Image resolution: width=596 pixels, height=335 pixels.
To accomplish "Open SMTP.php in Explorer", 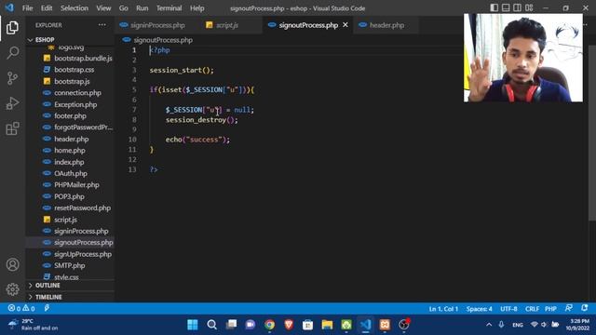I will [x=70, y=265].
